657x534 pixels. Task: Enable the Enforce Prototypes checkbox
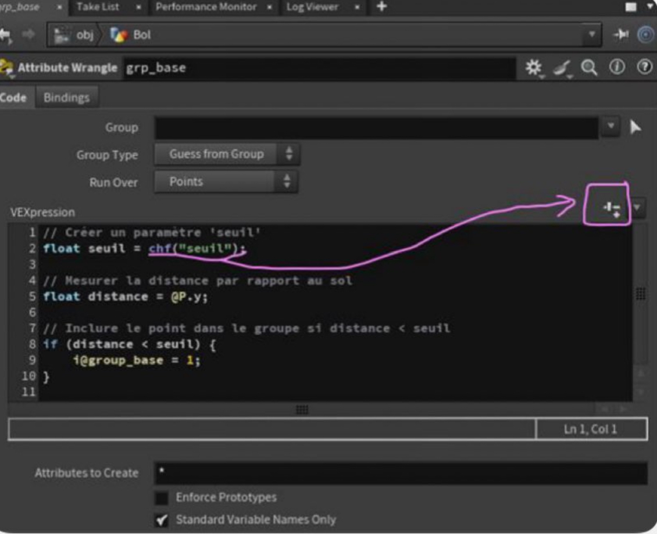point(162,498)
